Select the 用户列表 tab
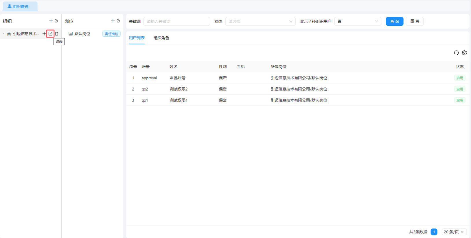This screenshot has height=238, width=471. 137,38
